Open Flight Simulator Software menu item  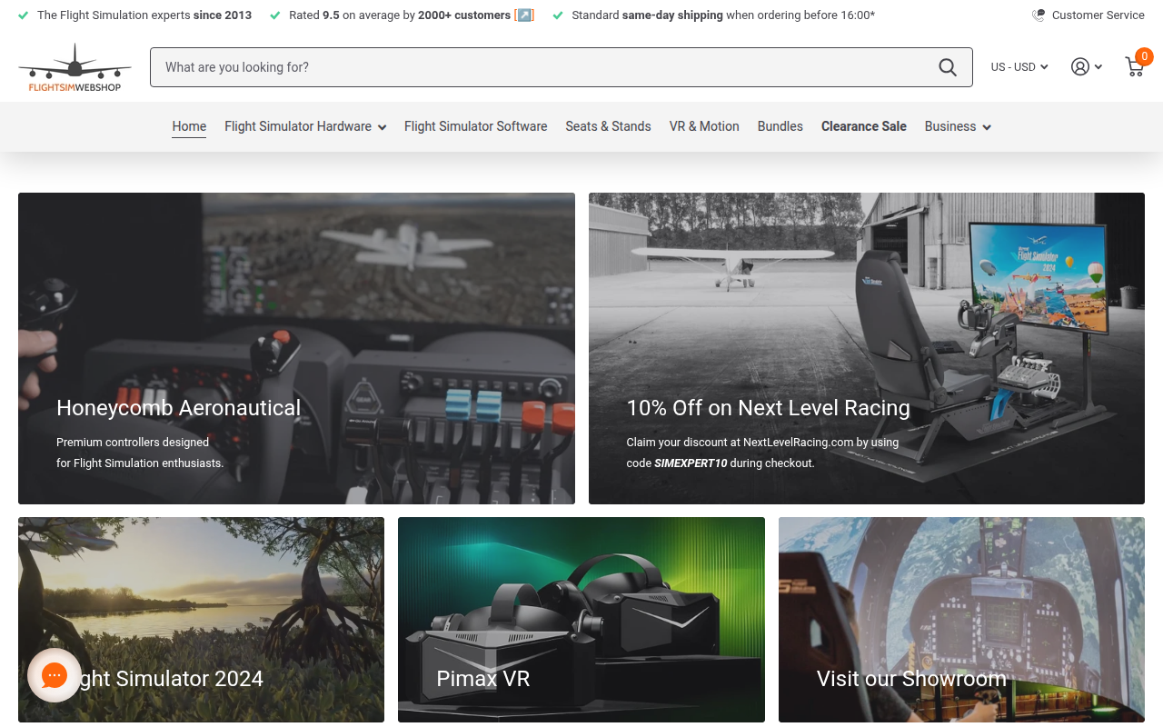[x=475, y=126]
